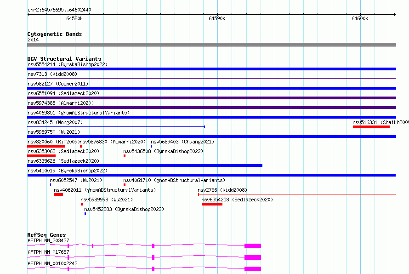Select the nsv7313 (Kidd2008) variant label
The image size is (409, 274).
[x=52, y=74]
